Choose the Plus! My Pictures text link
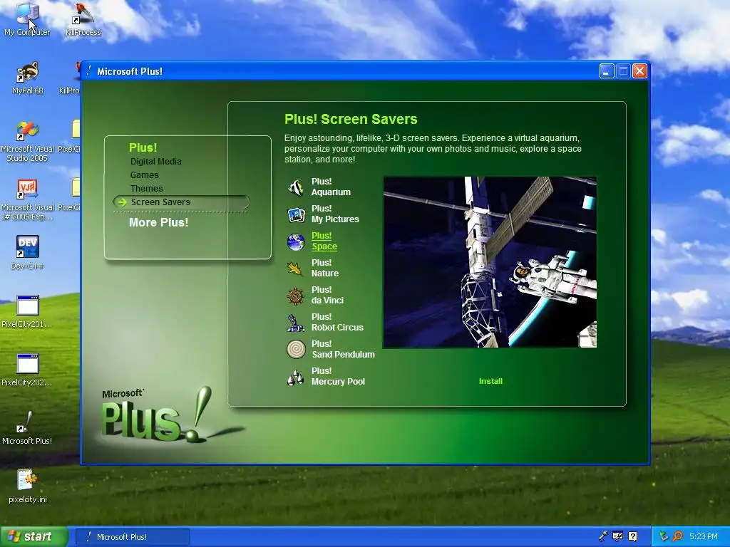Screen dimensions: 730x547 coord(335,214)
